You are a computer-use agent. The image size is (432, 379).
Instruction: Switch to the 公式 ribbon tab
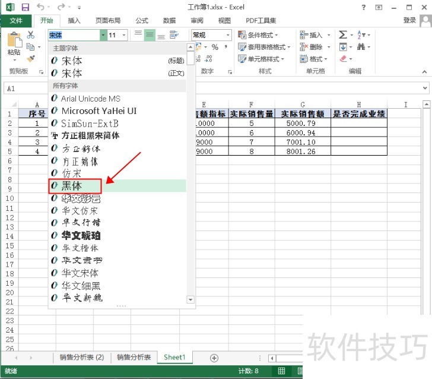pos(142,21)
